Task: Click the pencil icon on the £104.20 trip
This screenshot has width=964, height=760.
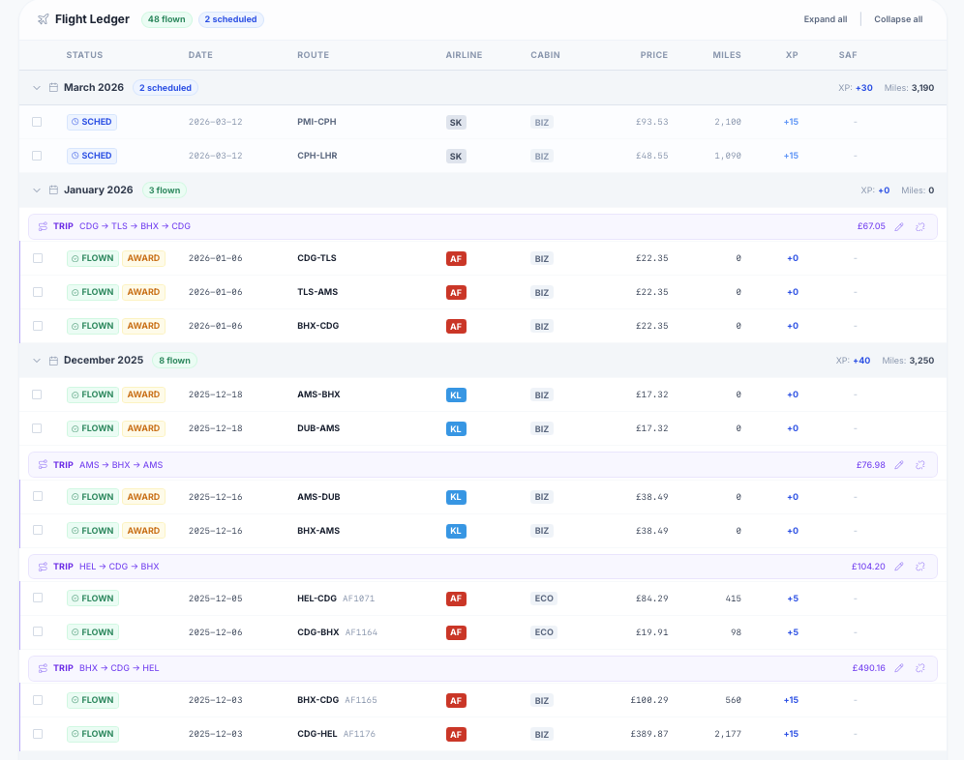Action: click(x=899, y=567)
